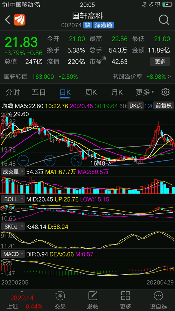Zoom in chart with plus circle
The width and height of the screenshot is (175, 311).
(x=50, y=160)
